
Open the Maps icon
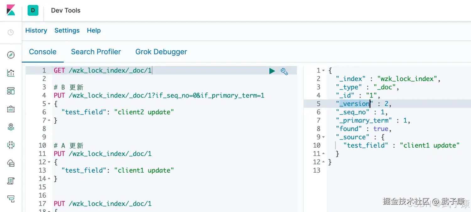point(11,127)
